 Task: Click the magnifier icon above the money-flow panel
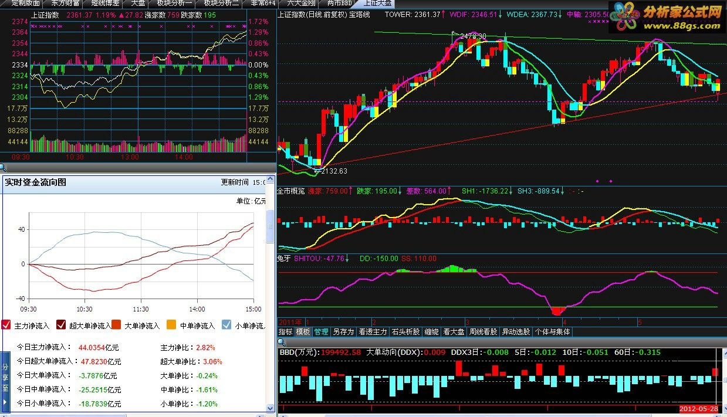pos(3,167)
